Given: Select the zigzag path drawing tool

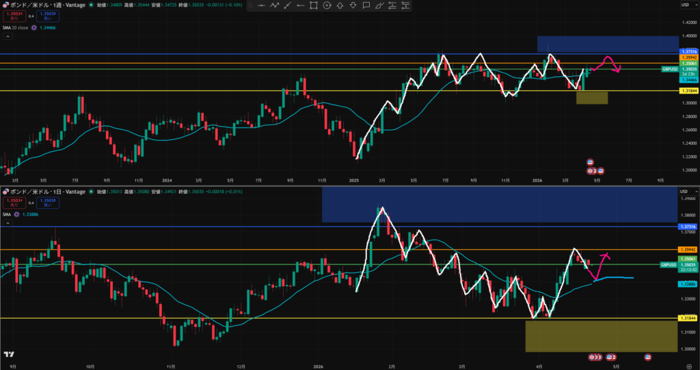Looking at the screenshot, I should coord(275,5).
